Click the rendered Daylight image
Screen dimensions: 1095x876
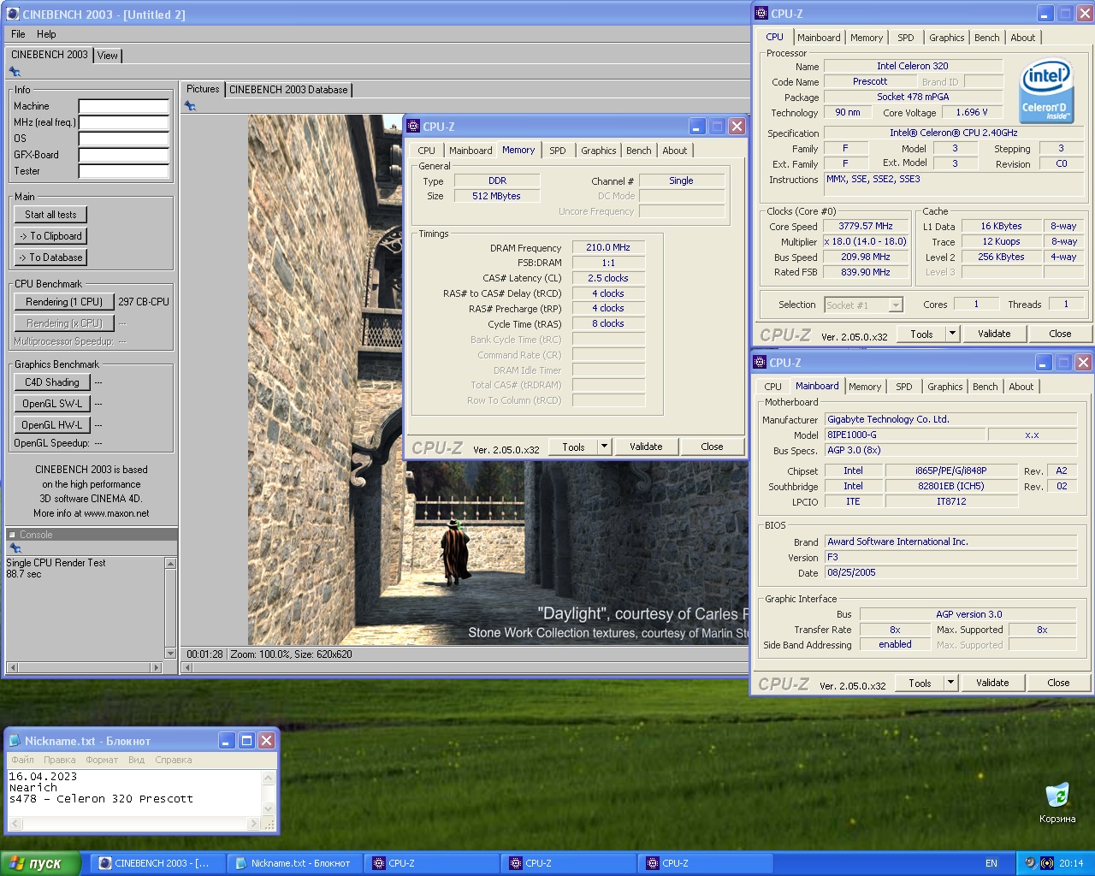click(498, 380)
